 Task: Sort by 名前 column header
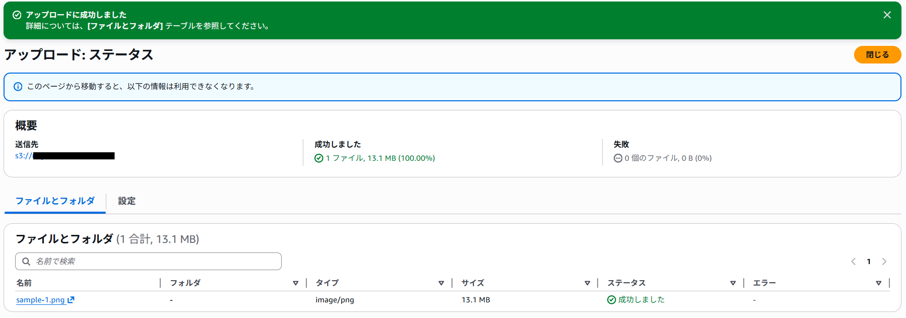click(x=24, y=283)
